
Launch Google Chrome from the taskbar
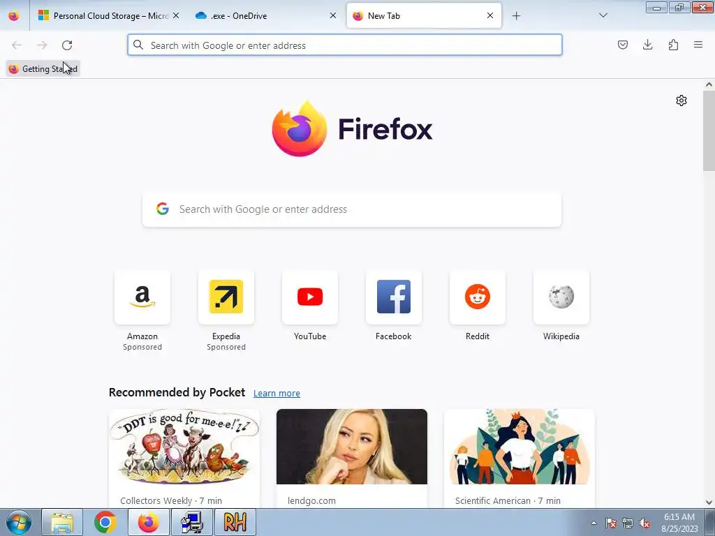105,522
